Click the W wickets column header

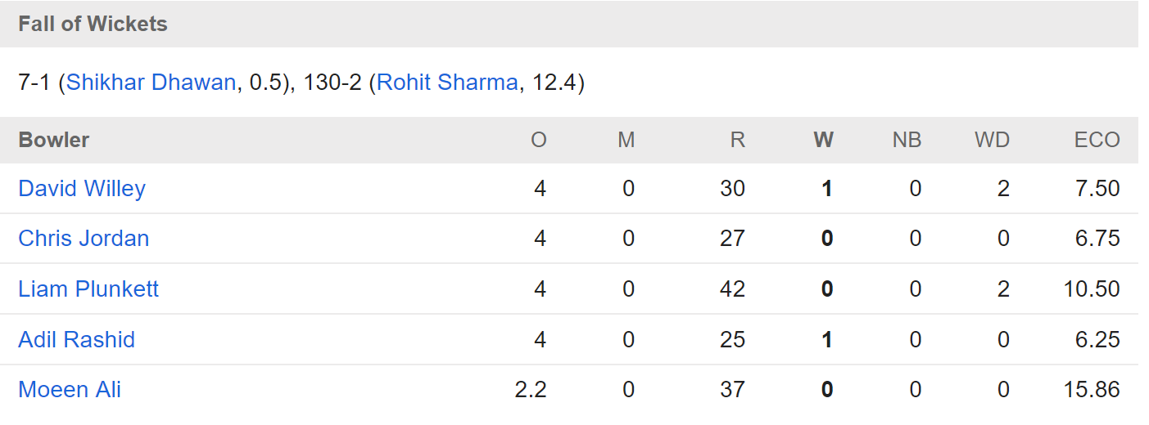823,140
